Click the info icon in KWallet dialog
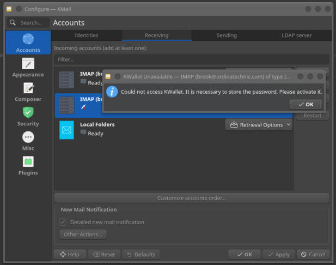 click(x=112, y=92)
